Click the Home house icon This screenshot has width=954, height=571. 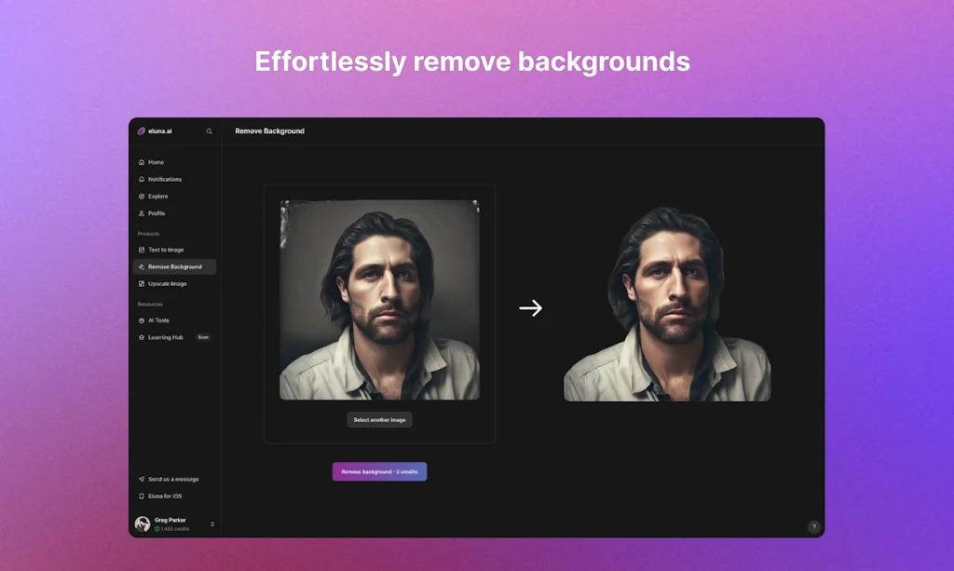click(x=142, y=162)
